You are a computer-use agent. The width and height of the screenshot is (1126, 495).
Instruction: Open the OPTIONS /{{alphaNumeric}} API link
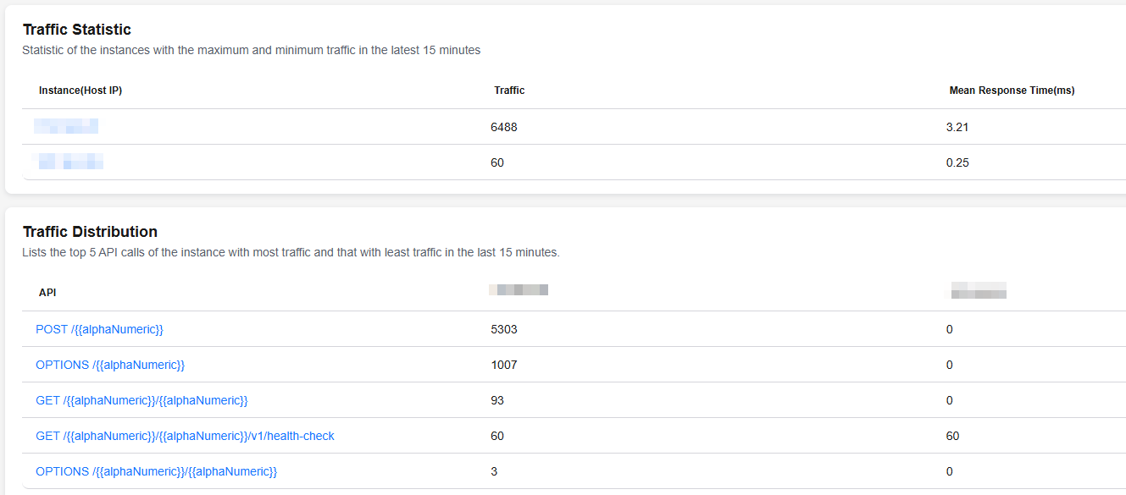click(110, 365)
